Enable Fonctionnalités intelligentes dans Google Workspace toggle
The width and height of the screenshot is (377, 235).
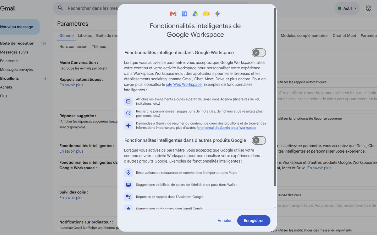[x=259, y=53]
